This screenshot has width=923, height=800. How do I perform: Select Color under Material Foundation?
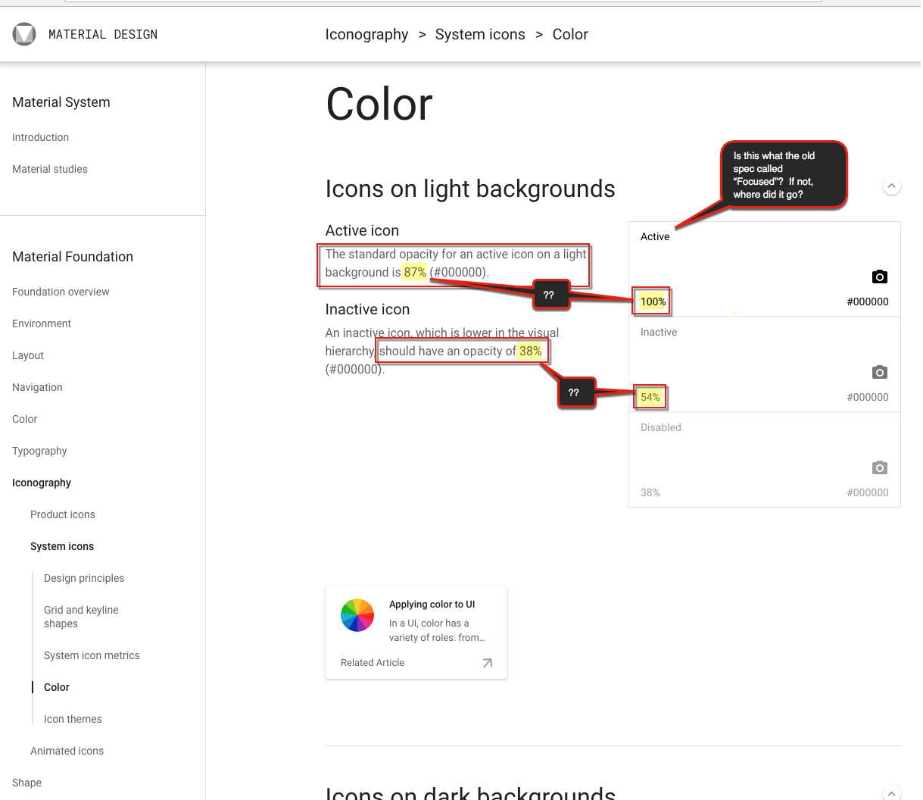[x=24, y=419]
